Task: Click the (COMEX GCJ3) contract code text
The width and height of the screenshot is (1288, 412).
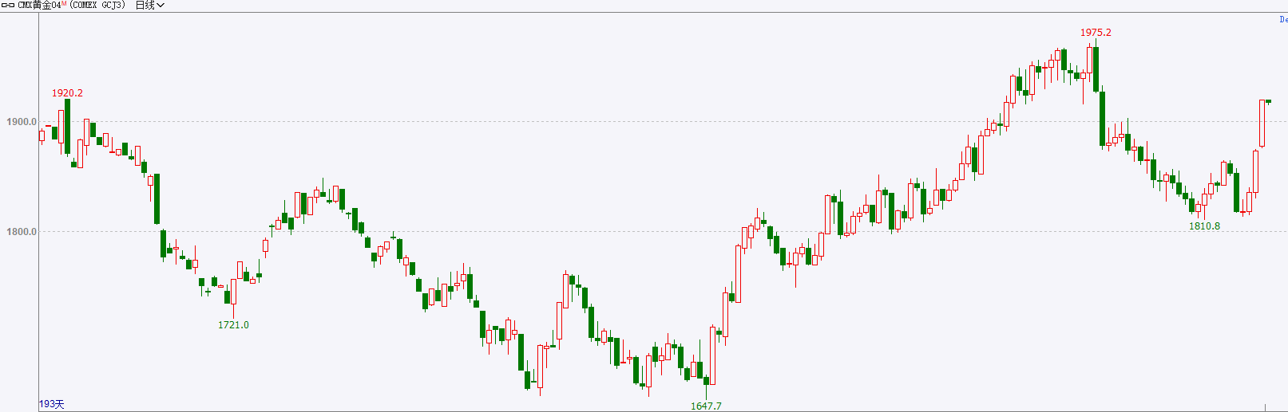Action: (x=97, y=6)
